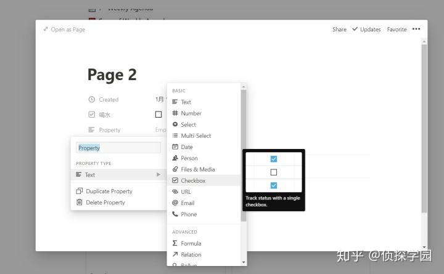Click the at-sign icon for Email

[175, 203]
